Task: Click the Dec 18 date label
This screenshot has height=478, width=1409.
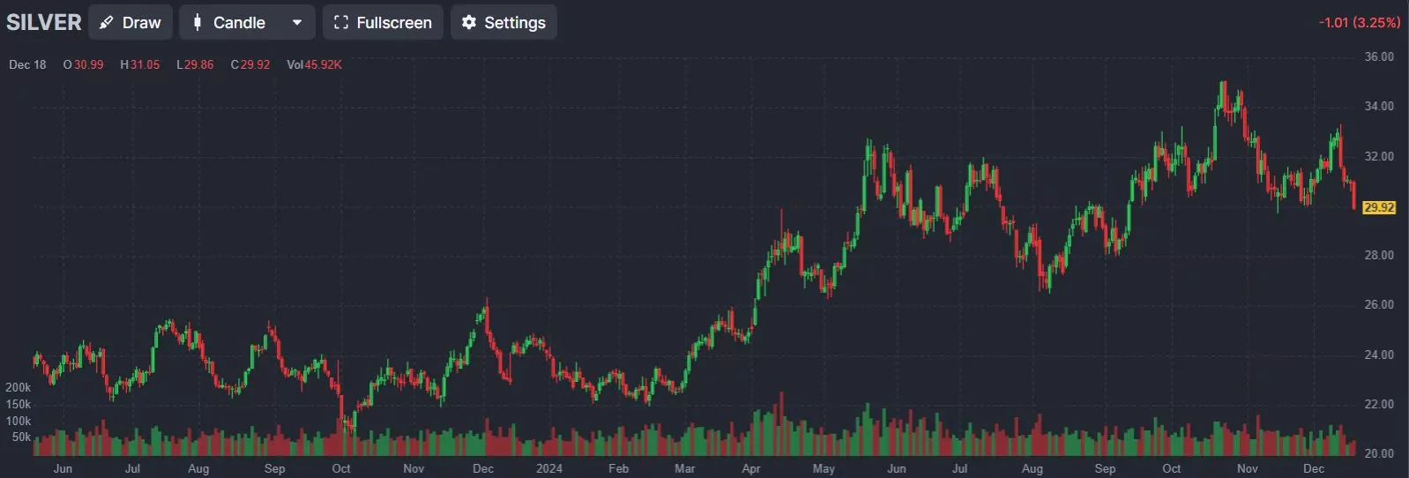Action: coord(27,64)
